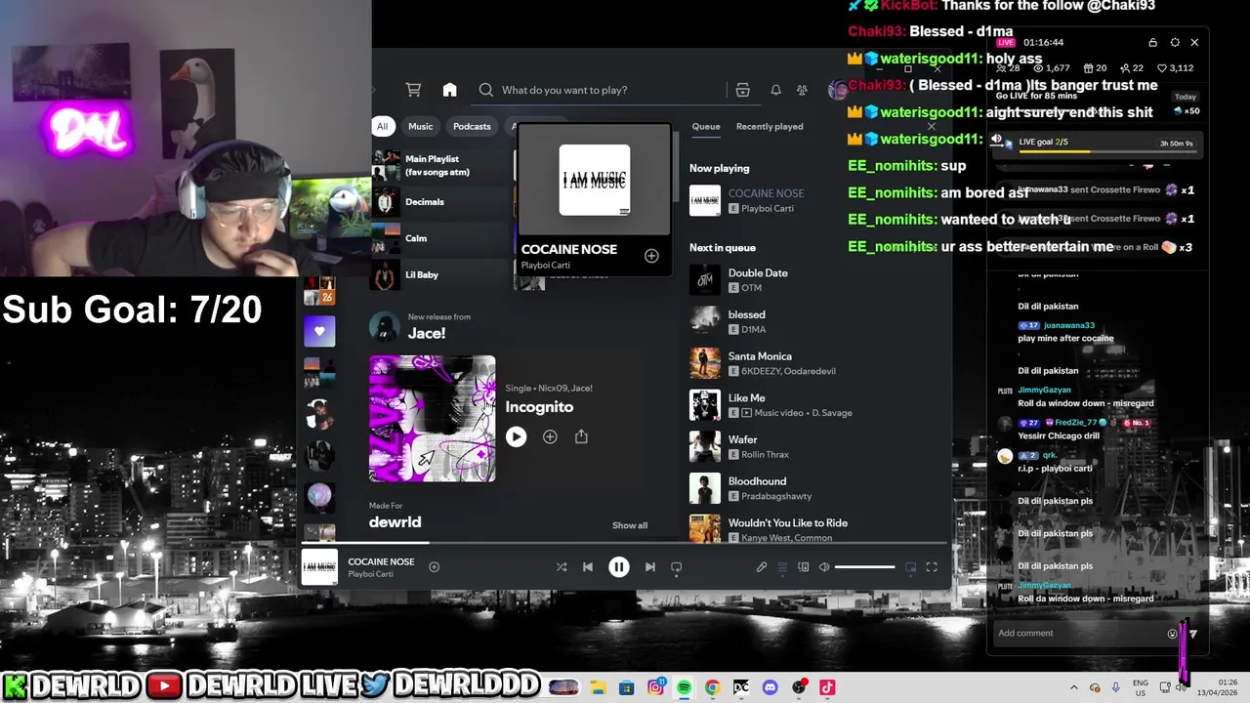This screenshot has height=703, width=1250.
Task: Open Connect to a device icon
Action: click(x=804, y=567)
